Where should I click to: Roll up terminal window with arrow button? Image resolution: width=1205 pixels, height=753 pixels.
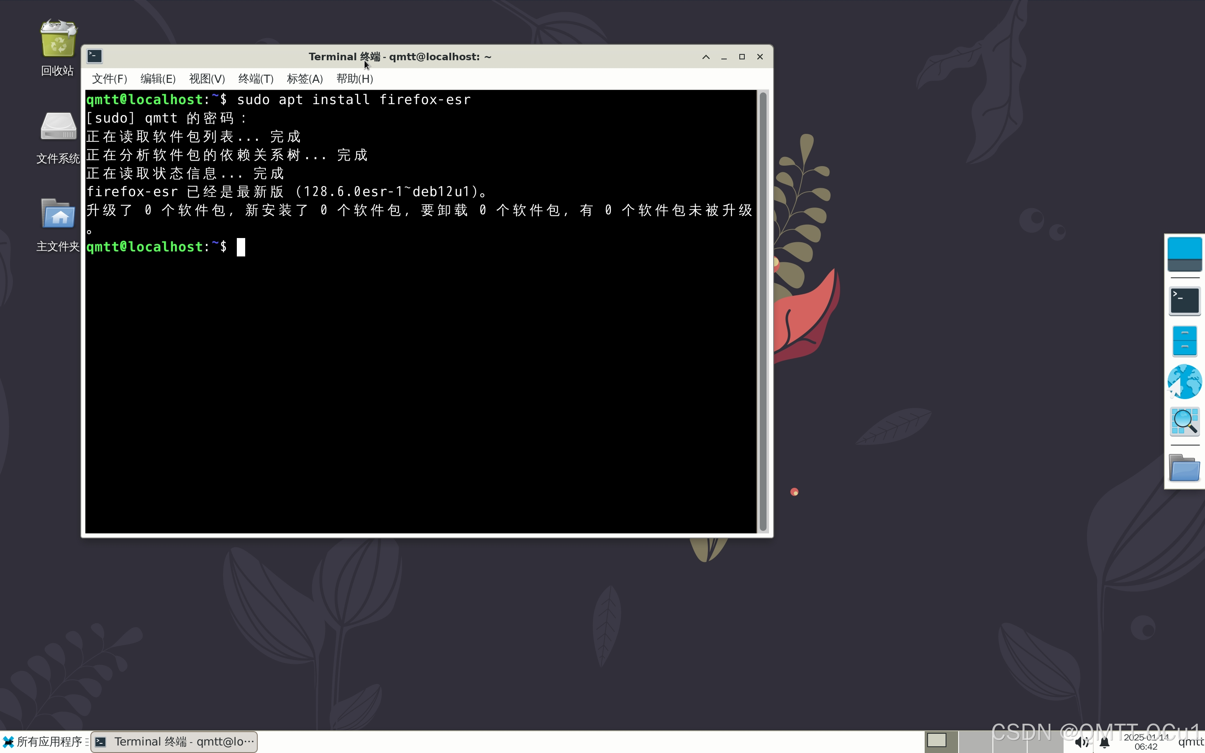[x=705, y=57]
